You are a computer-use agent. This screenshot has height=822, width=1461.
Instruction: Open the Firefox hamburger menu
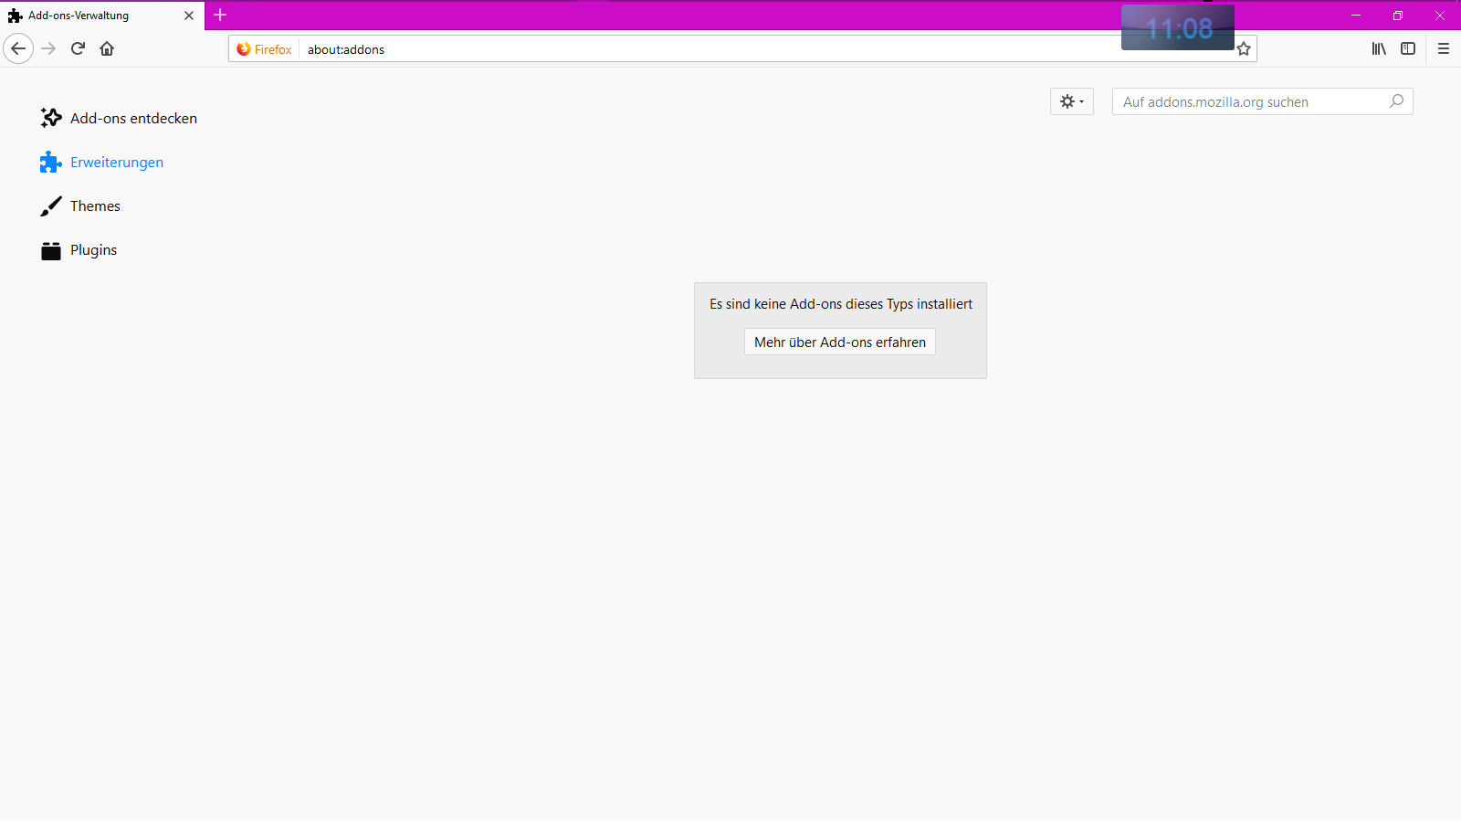point(1444,48)
